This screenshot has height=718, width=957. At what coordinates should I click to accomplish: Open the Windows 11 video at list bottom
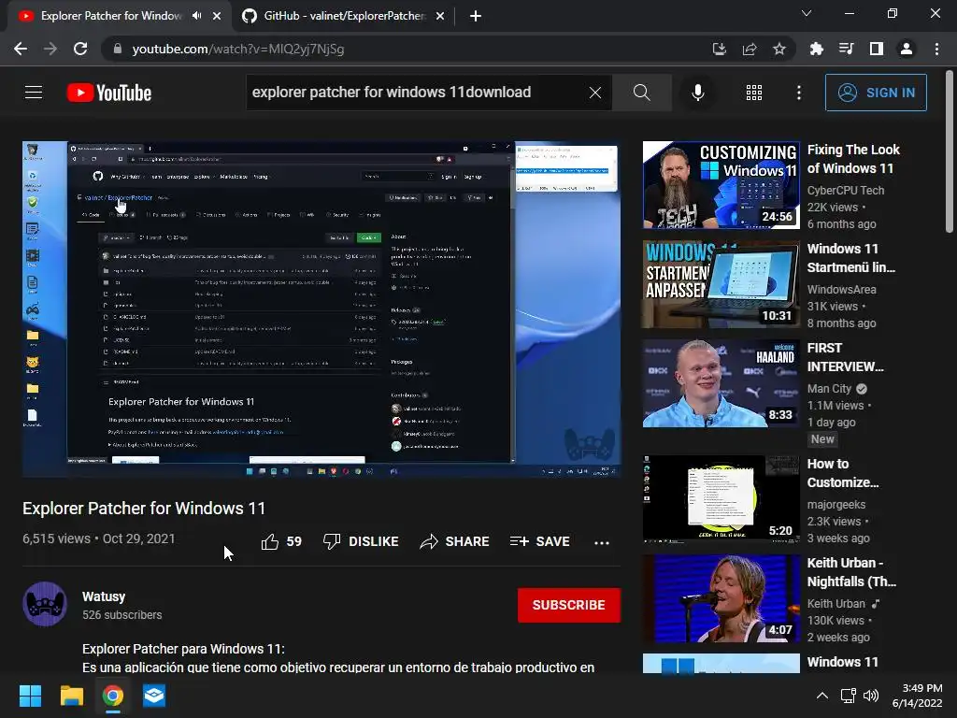point(721,664)
